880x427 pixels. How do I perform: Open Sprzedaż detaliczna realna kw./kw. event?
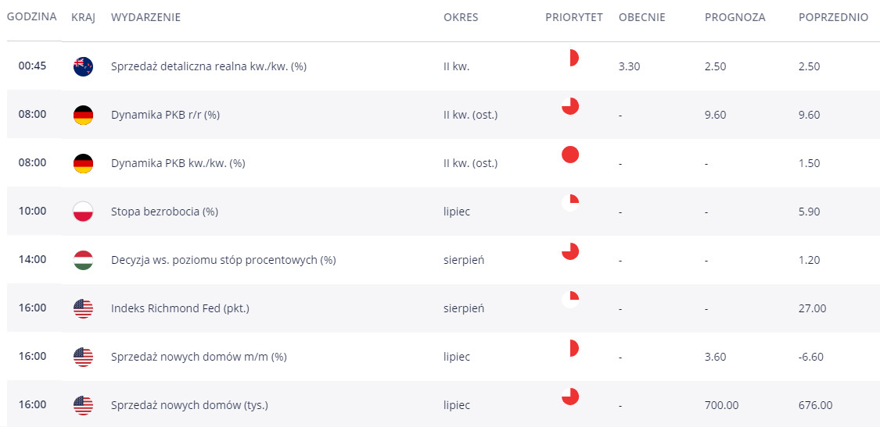(209, 66)
